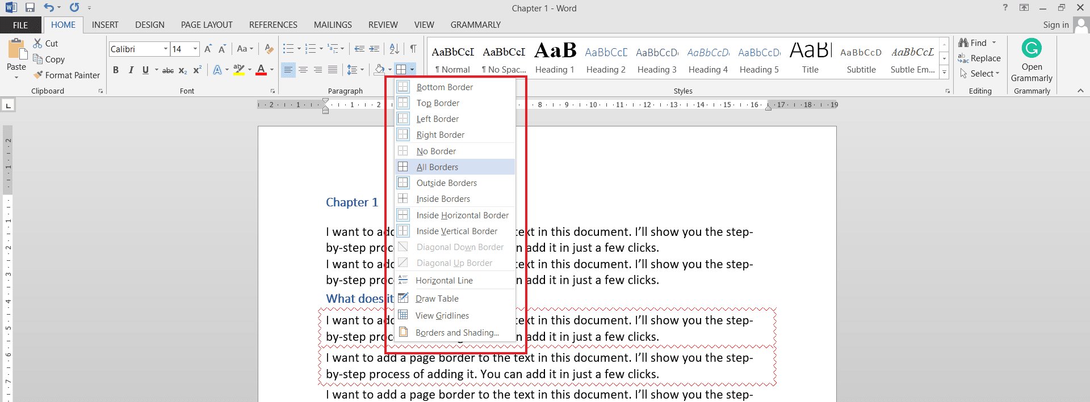Image resolution: width=1090 pixels, height=402 pixels.
Task: Click the Replace button
Action: point(979,58)
